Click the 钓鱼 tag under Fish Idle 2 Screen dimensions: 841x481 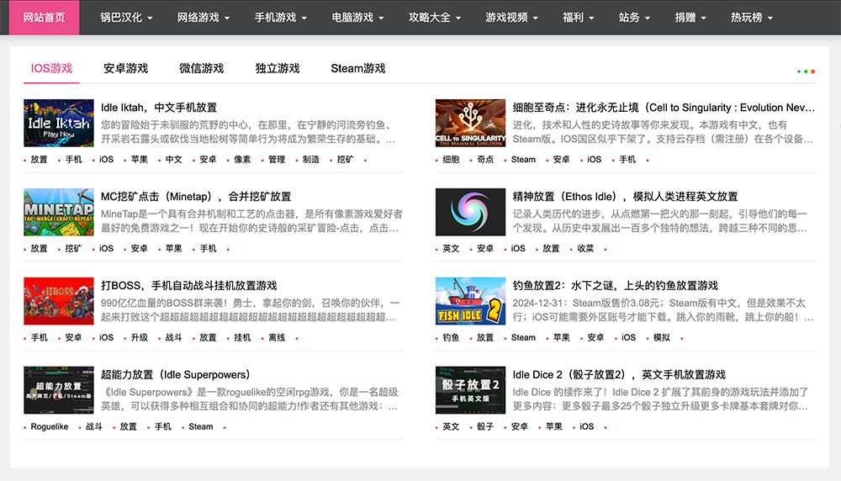[451, 337]
